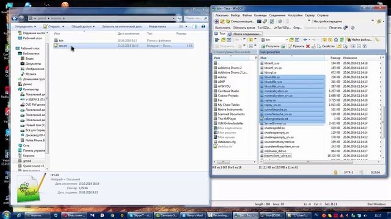Viewport: 391px width, 219px height.
Task: Open the Сервер menu in WinSCP
Action: (x=310, y=15)
